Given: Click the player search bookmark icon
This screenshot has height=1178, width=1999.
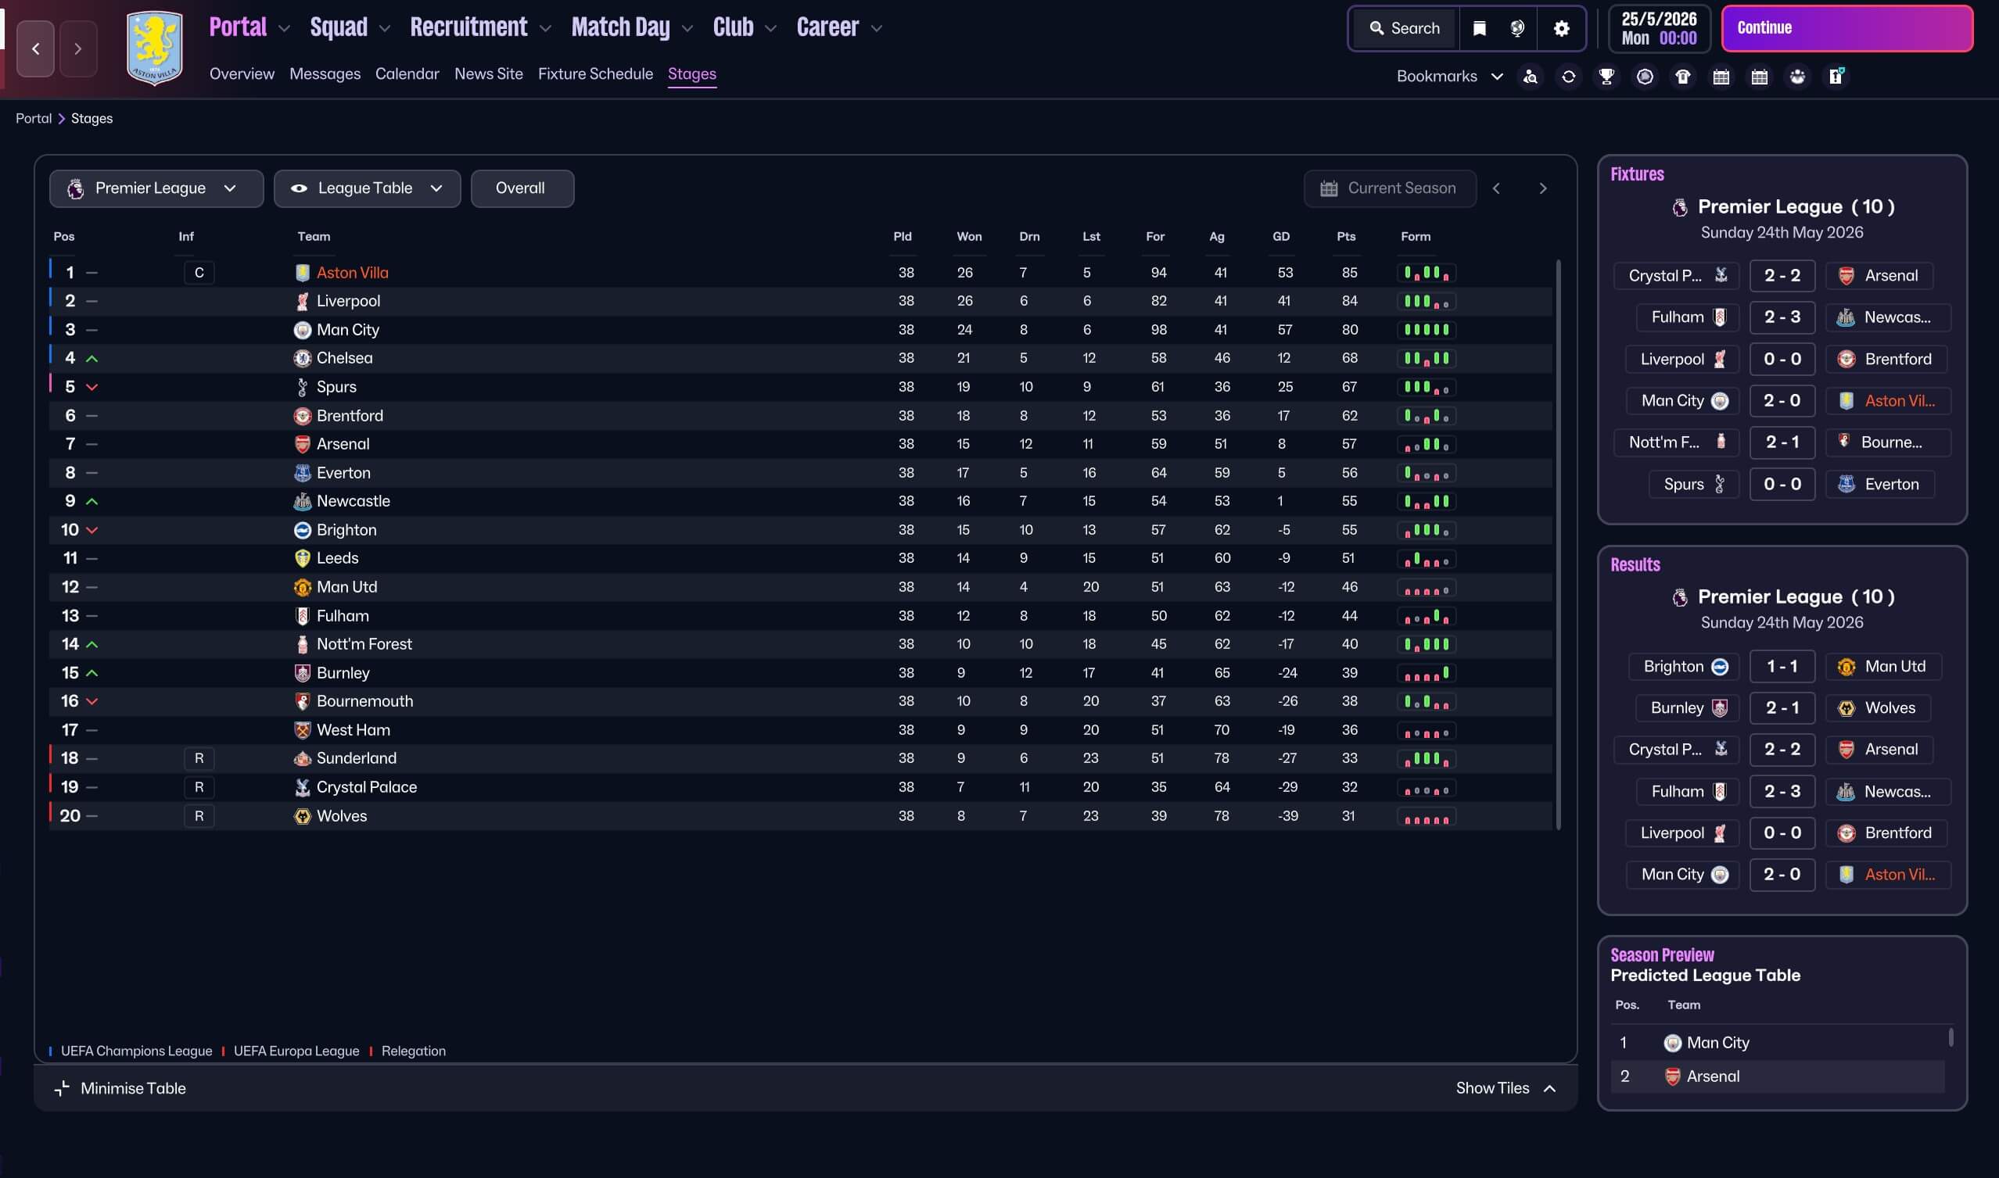Looking at the screenshot, I should tap(1530, 76).
